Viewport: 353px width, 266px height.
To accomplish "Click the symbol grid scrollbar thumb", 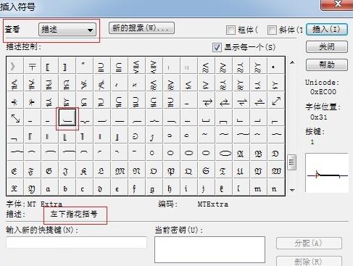I will coord(292,162).
